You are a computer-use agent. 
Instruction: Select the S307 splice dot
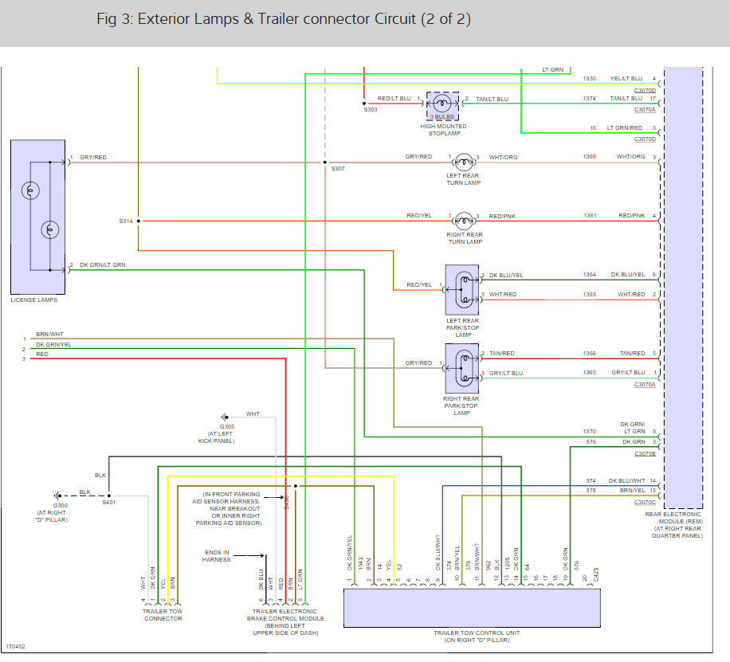coord(325,163)
